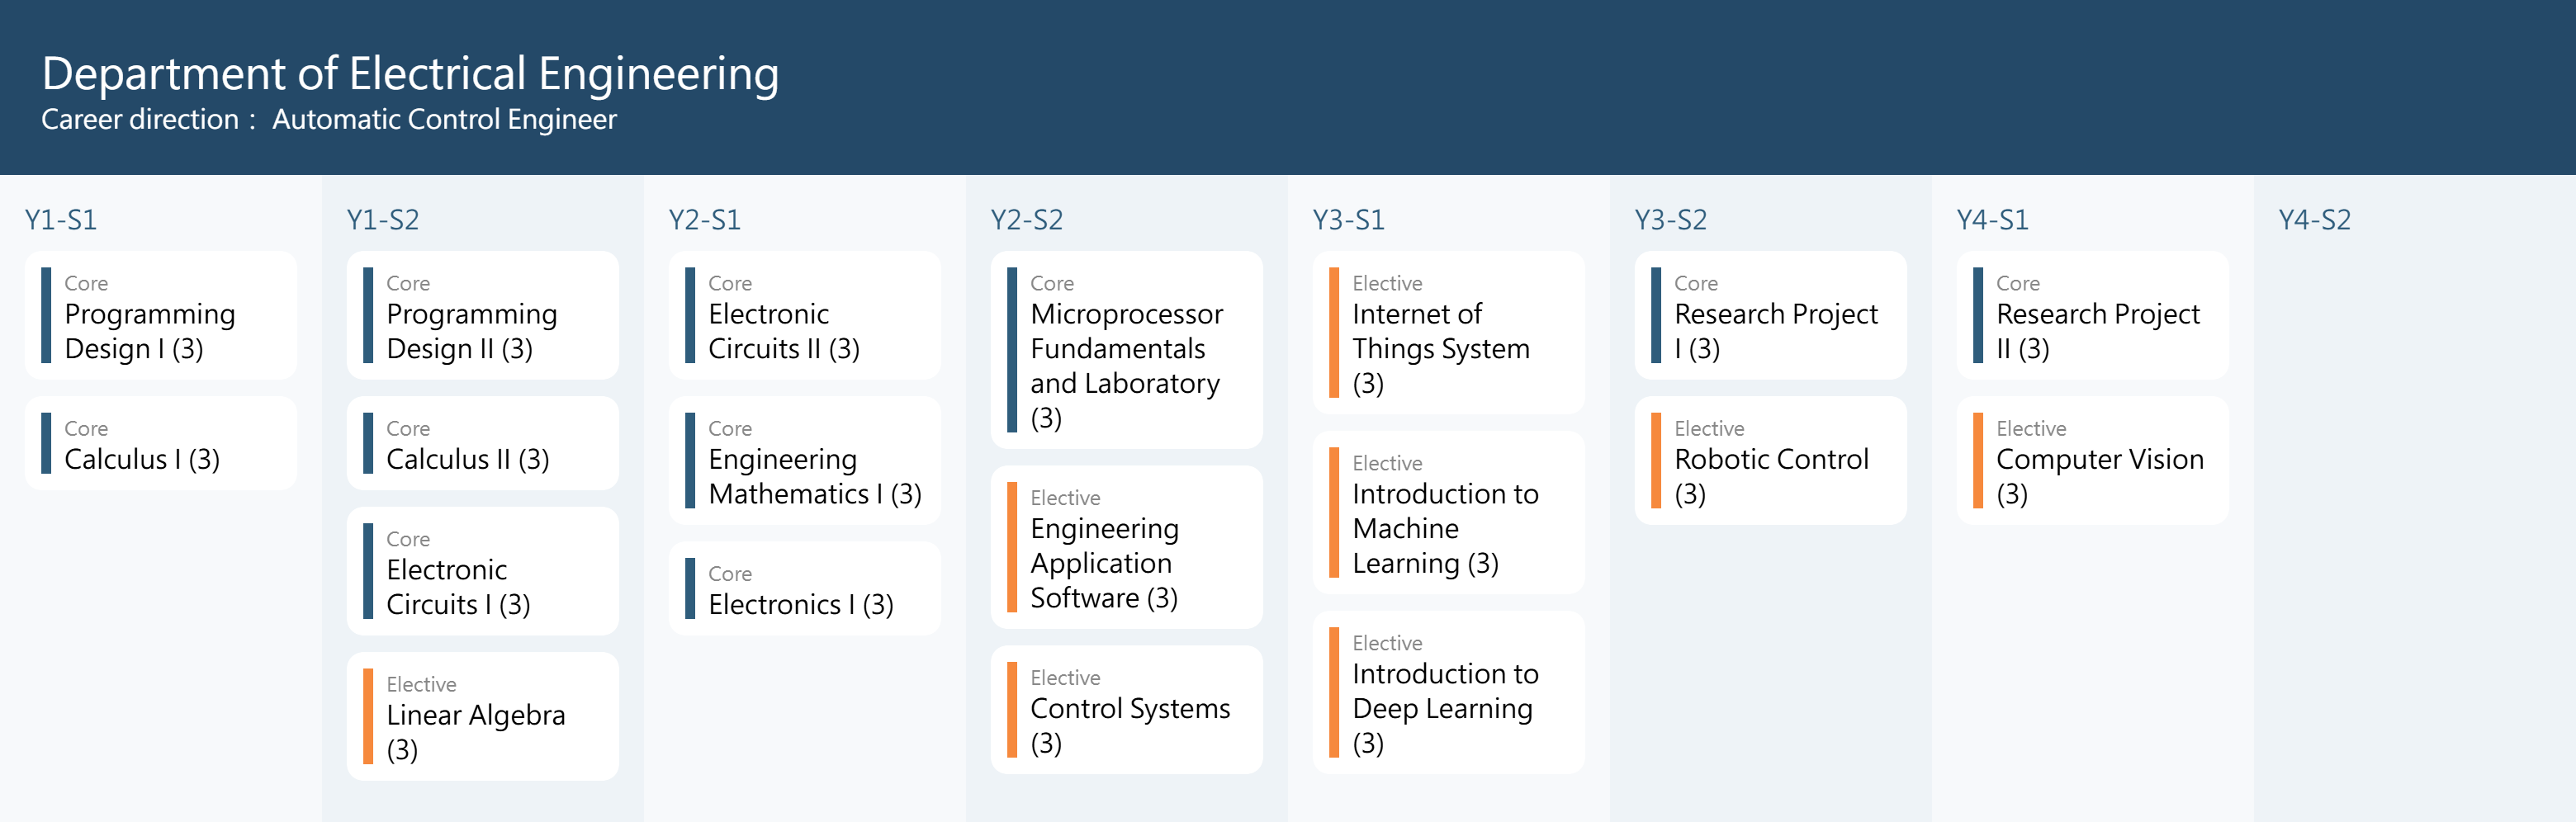Click the Y2-S1 semester column header
The width and height of the screenshot is (2576, 822).
click(704, 220)
